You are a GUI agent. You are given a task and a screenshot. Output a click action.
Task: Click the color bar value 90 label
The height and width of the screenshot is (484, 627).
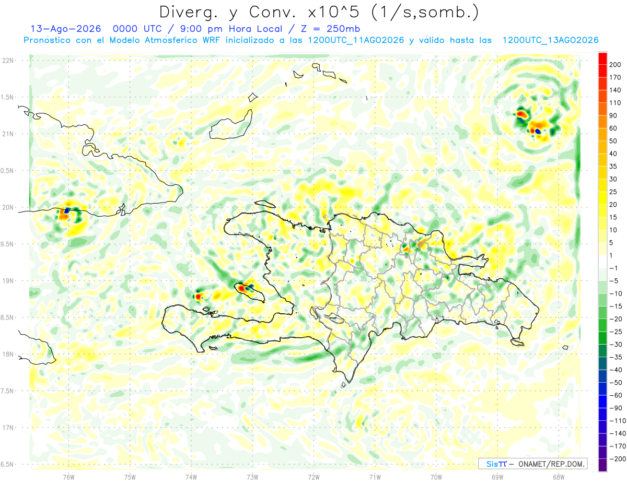pos(613,115)
